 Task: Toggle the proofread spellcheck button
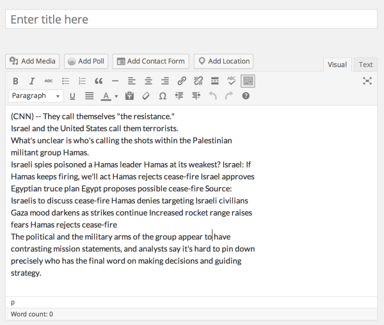click(x=231, y=81)
